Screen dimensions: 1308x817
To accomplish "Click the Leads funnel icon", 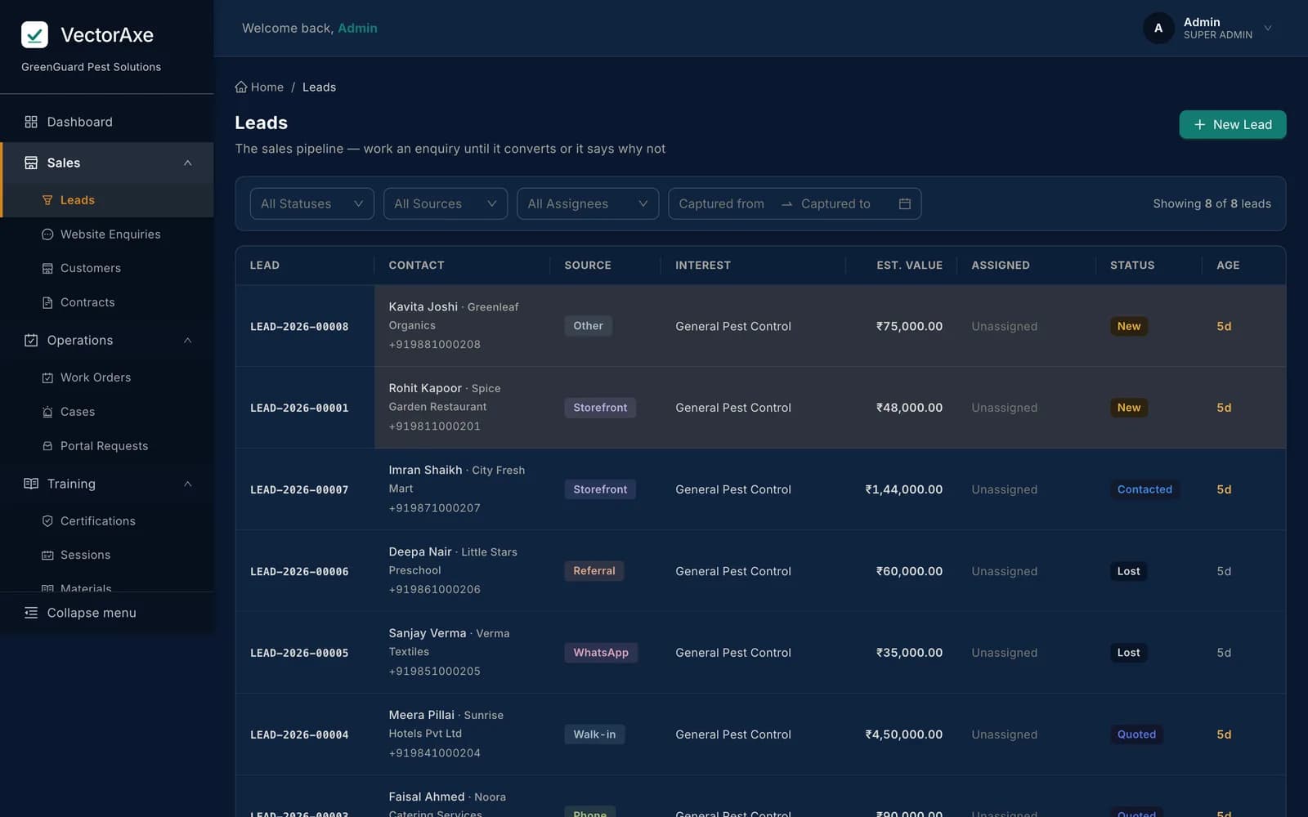I will coord(47,200).
